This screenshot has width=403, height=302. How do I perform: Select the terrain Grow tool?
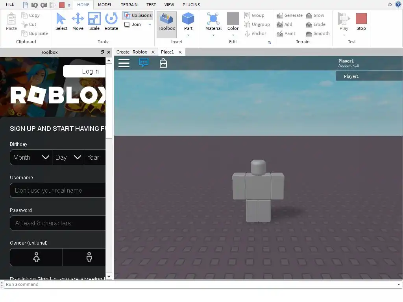[x=315, y=15]
